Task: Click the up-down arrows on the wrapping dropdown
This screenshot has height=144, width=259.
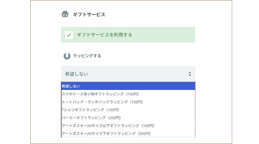Action: [x=190, y=74]
